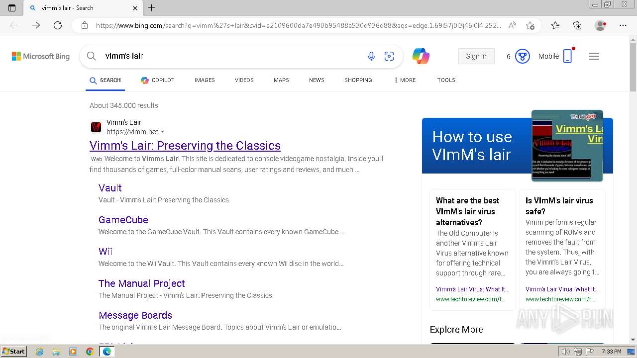Reload the Bing search page

[58, 25]
